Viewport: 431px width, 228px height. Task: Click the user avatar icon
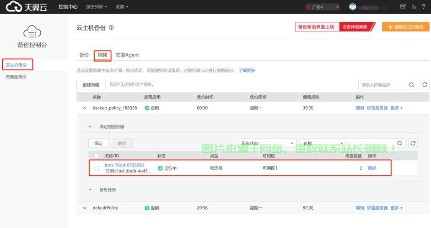(x=353, y=7)
